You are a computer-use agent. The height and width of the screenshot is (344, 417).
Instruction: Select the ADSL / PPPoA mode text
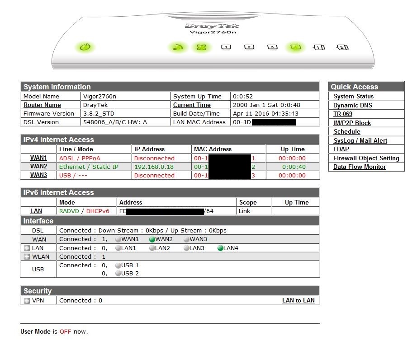(x=80, y=158)
